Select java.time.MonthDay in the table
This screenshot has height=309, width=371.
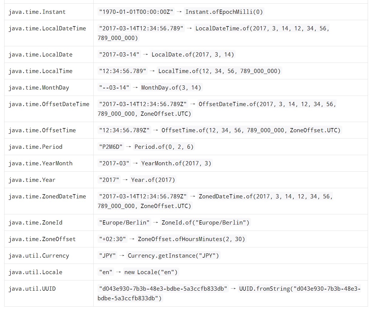click(x=39, y=88)
